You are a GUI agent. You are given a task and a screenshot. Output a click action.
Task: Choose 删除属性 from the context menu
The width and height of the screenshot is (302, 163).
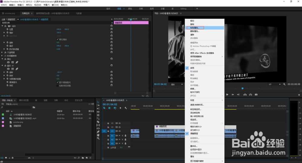pyautogui.click(x=204, y=31)
